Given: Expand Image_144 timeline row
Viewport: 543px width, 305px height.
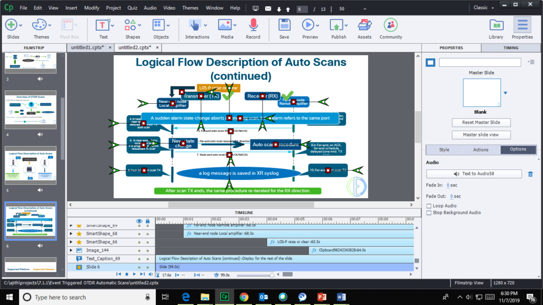Looking at the screenshot, I should (71, 250).
